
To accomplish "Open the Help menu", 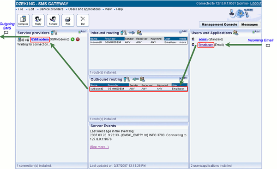I will [x=120, y=9].
